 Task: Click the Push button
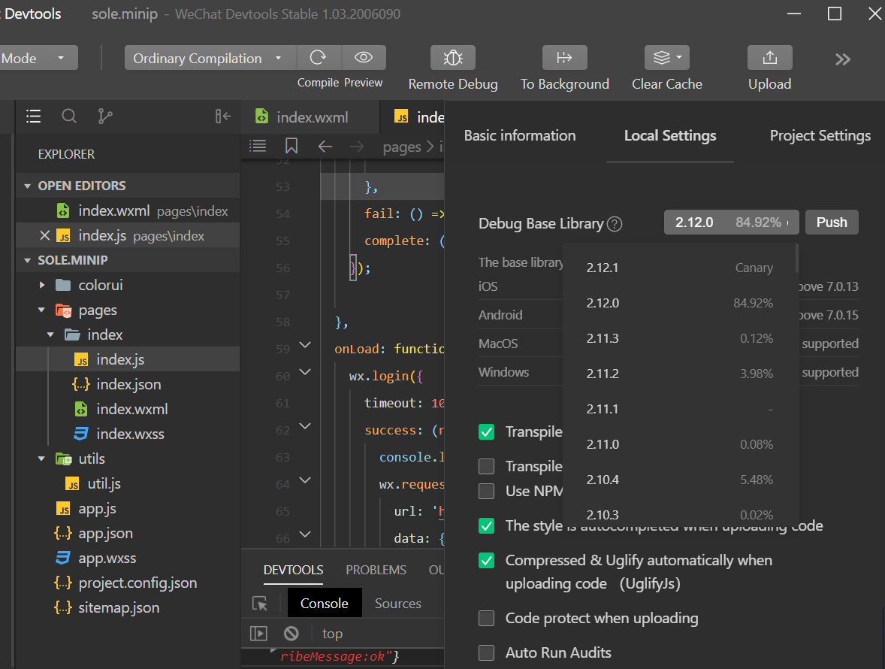click(832, 222)
